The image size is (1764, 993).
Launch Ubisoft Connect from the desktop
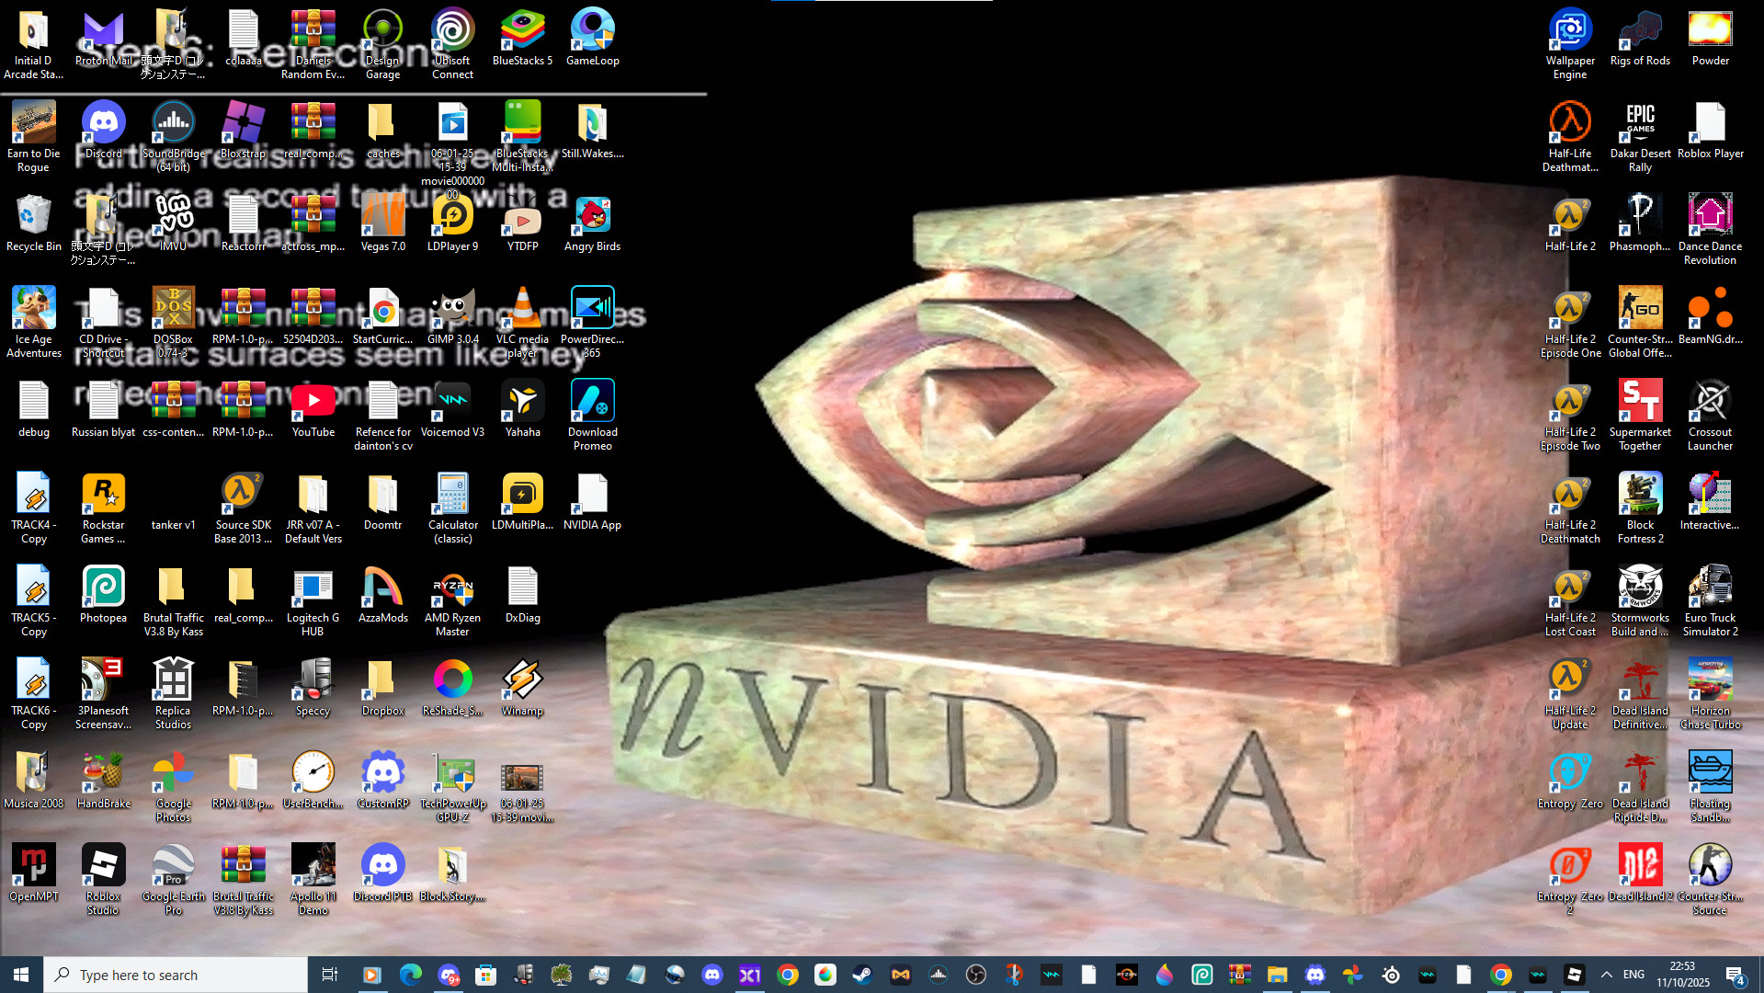coord(452,37)
